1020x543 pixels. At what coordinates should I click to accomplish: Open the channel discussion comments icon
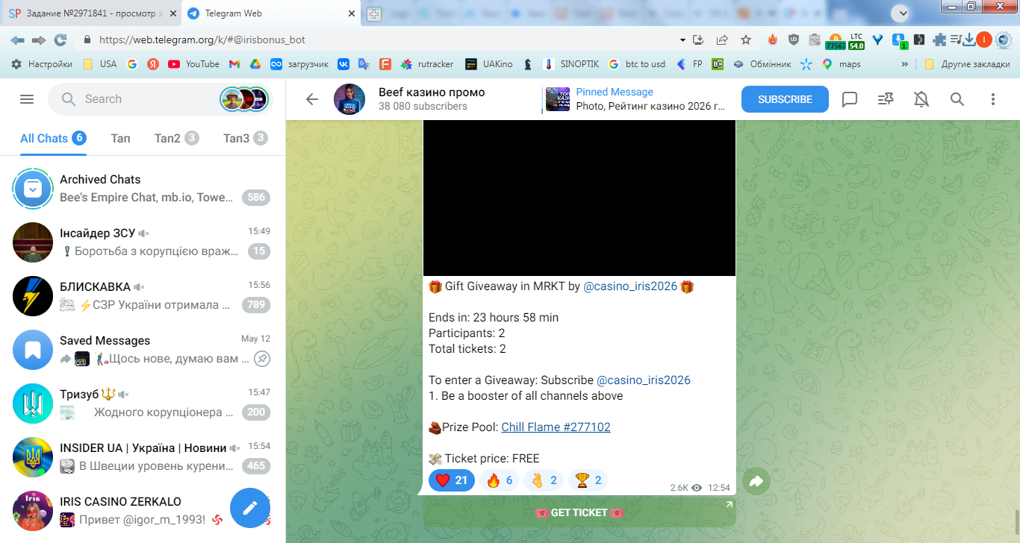click(850, 99)
